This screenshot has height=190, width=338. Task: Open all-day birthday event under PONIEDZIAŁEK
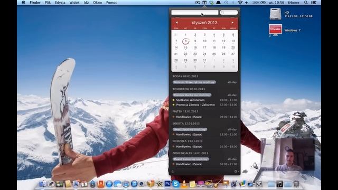pos(191,159)
